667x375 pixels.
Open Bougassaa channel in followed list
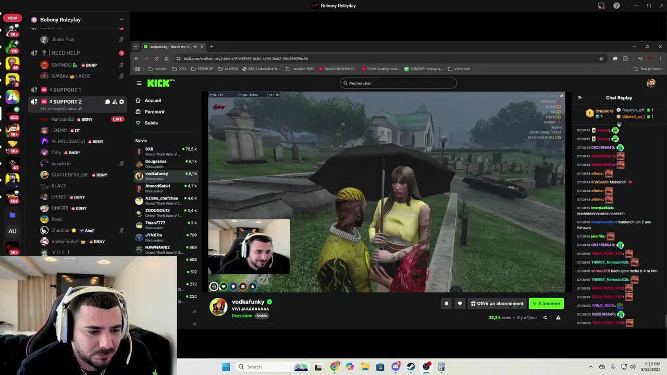point(166,164)
